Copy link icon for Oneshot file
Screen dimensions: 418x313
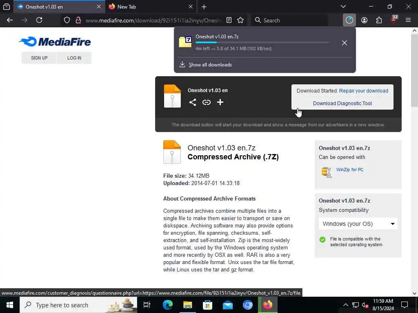(206, 102)
